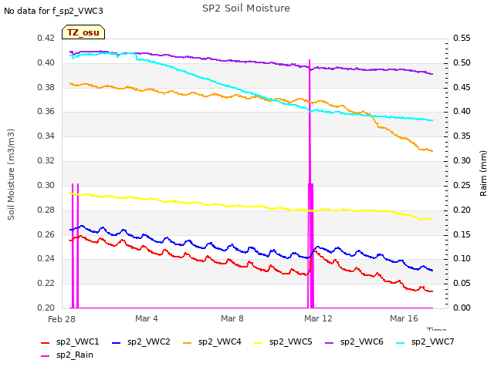Image resolution: width=494 pixels, height=370 pixels.
Task: Click the Mar 16 x-axis label
Action: [x=404, y=318]
